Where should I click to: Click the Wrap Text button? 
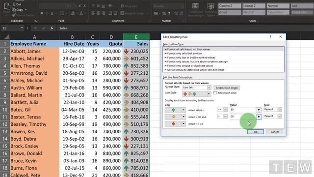pos(129,6)
